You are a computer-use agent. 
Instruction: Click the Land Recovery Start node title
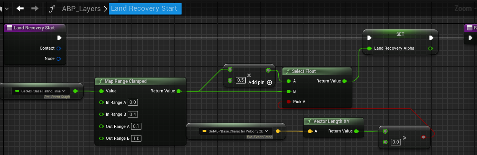tap(34, 28)
